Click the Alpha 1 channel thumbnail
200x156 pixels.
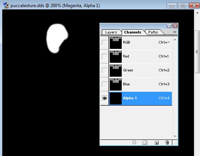pyautogui.click(x=116, y=98)
